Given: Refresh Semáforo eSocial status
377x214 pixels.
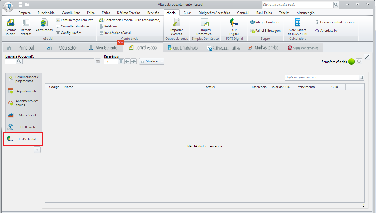Looking at the screenshot, I should click(359, 62).
